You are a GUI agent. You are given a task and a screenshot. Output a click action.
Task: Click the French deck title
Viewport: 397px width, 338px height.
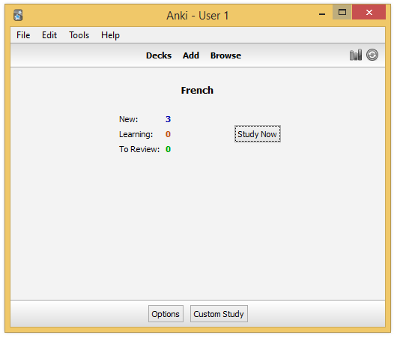[197, 91]
